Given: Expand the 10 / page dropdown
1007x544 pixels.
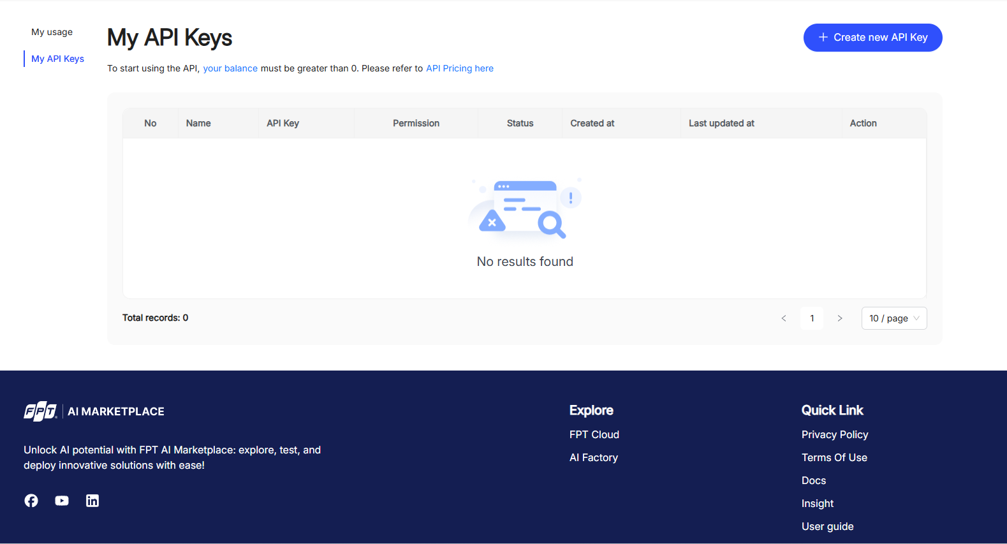Looking at the screenshot, I should (893, 318).
